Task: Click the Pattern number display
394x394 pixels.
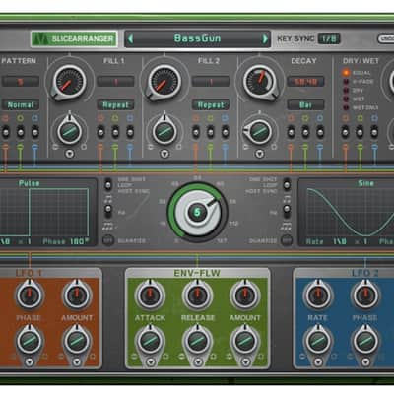Action: 21,82
